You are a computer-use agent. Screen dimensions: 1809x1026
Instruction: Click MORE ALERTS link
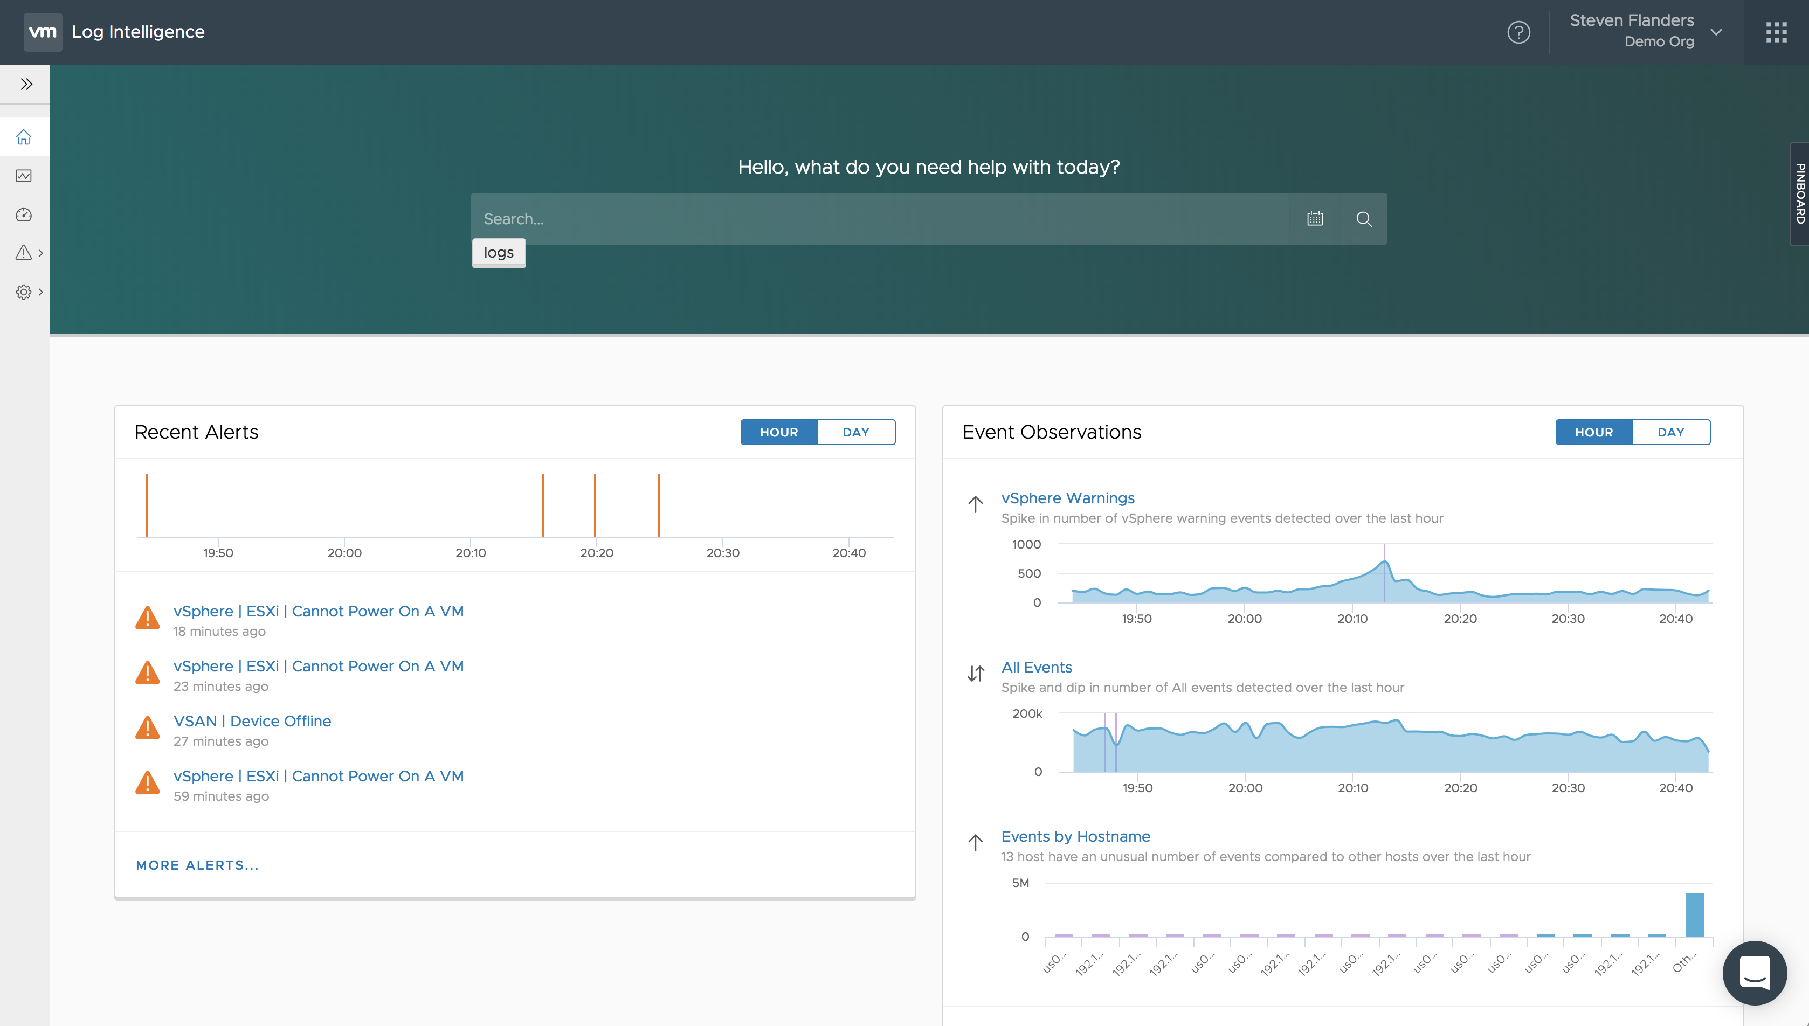(x=197, y=865)
